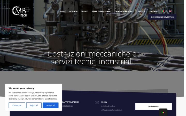
Task: Open the HOME menu item
Action: tap(63, 11)
